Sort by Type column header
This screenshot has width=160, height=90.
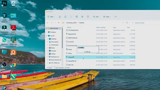point(114,27)
